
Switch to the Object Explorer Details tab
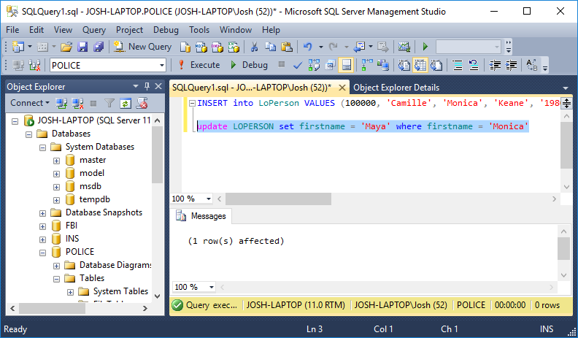pyautogui.click(x=396, y=88)
